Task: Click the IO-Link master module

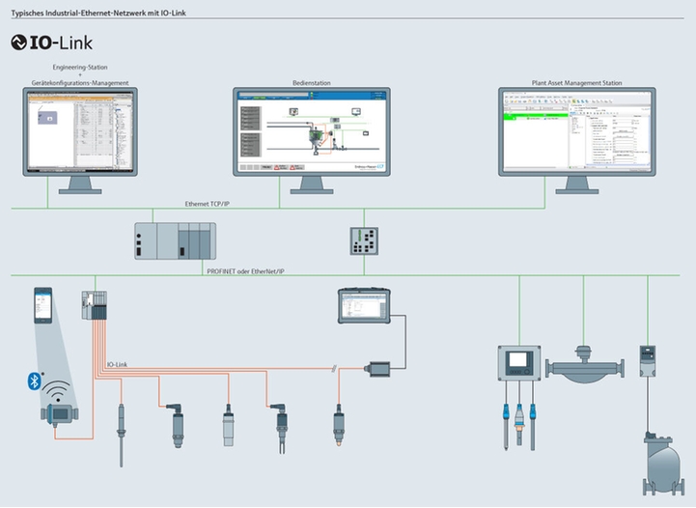Action: (95, 308)
